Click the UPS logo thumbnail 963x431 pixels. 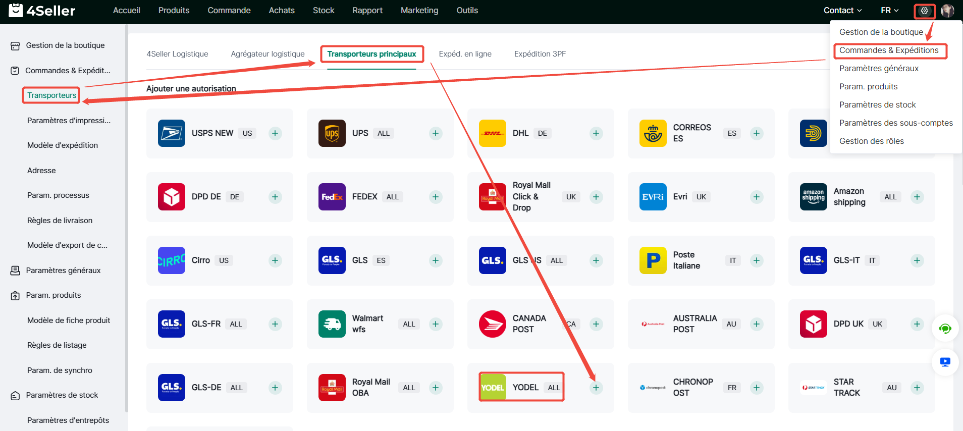[332, 133]
